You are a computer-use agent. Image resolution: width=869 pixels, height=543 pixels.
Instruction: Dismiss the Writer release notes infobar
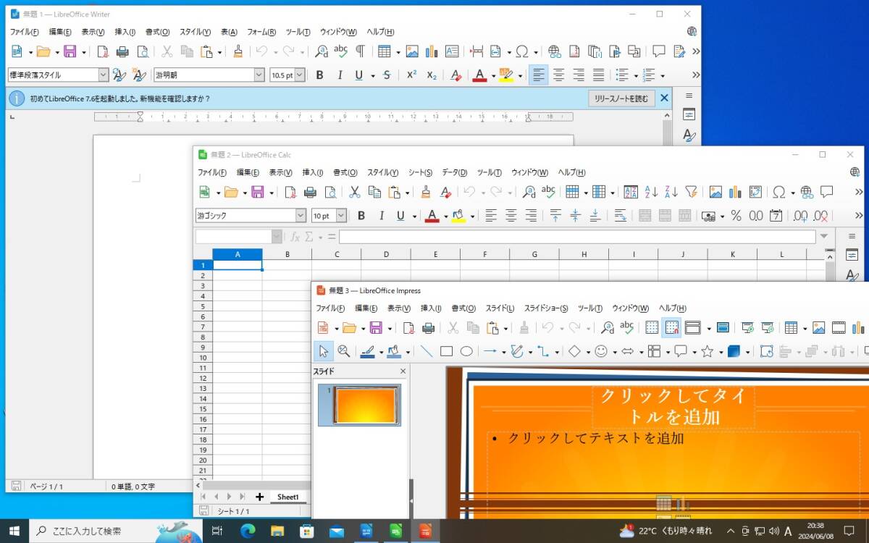coord(664,98)
